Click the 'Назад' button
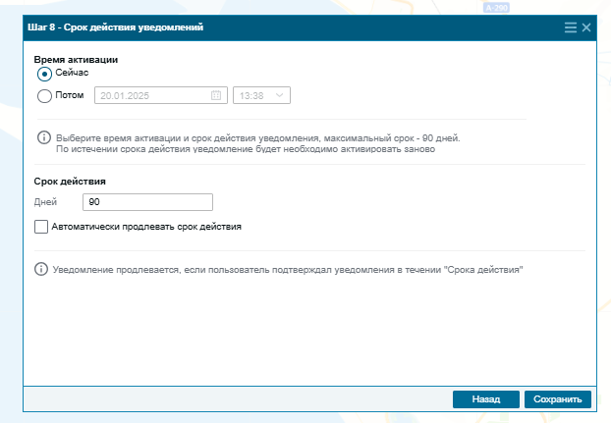 coord(486,399)
